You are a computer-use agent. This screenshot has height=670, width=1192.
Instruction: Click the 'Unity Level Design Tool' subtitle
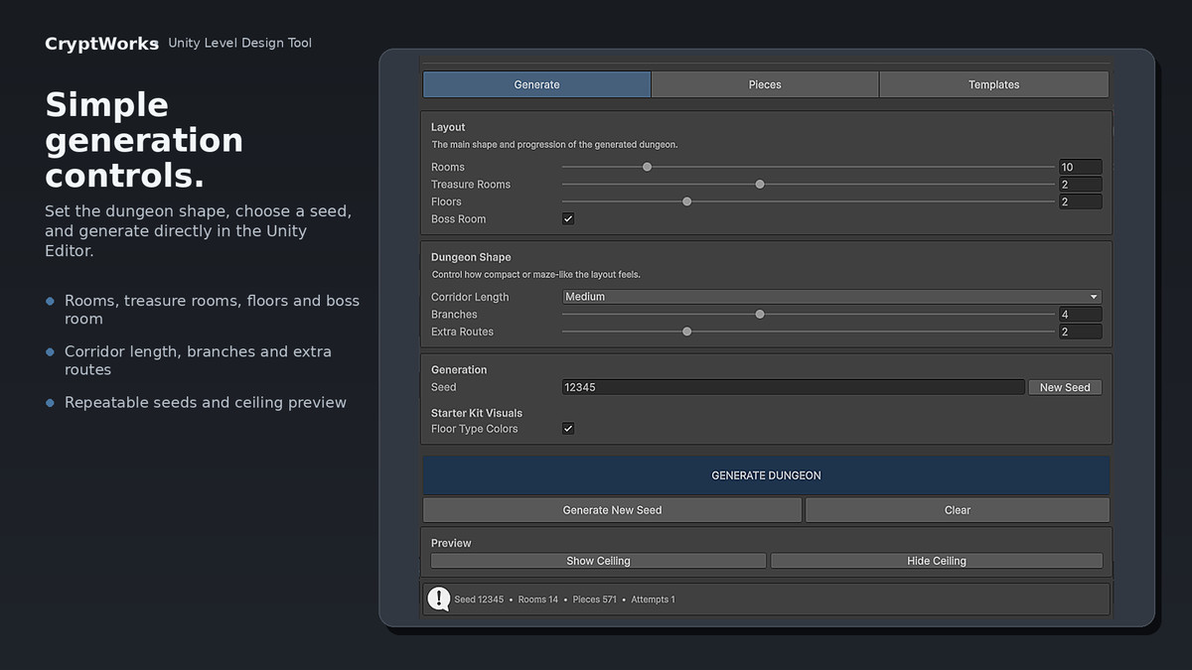pyautogui.click(x=239, y=43)
